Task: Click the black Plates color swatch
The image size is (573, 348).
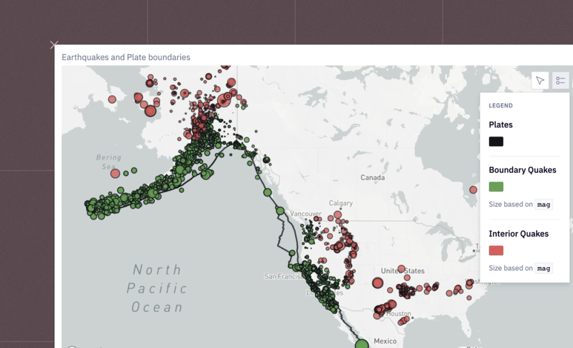Action: [496, 141]
